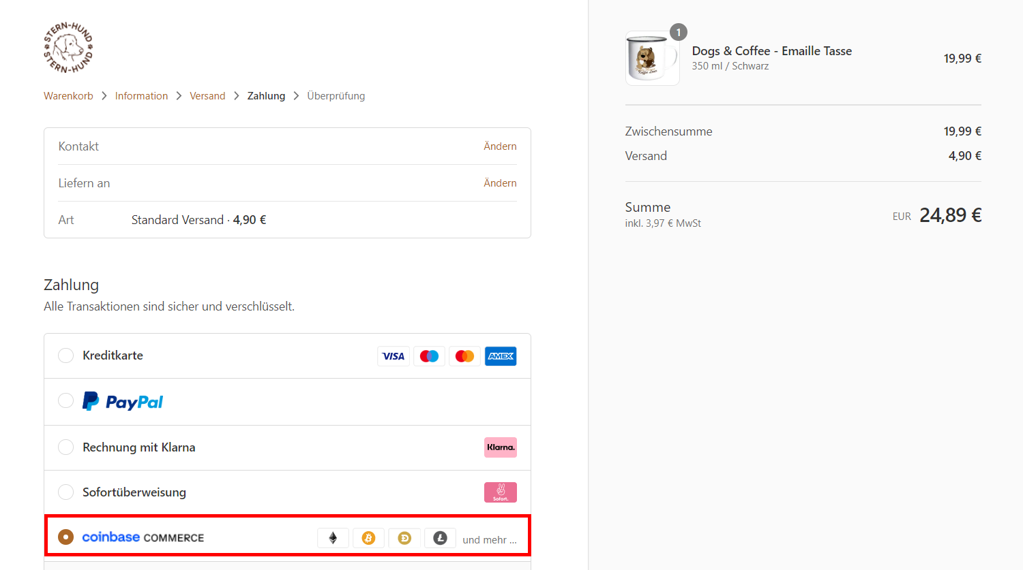Click the Mastercard icon
Viewport: 1023px width, 570px height.
[464, 356]
